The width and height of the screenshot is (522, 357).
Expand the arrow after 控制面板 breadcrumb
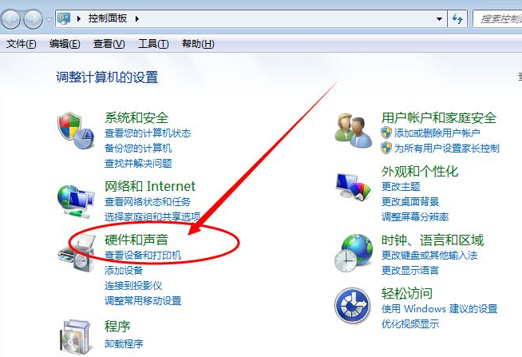[x=136, y=18]
